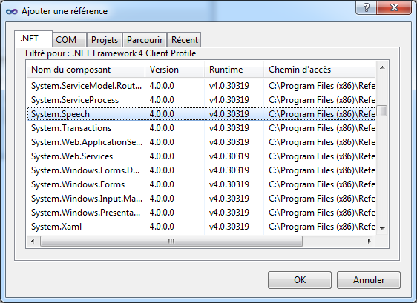Click the Runtime column header

(x=234, y=70)
